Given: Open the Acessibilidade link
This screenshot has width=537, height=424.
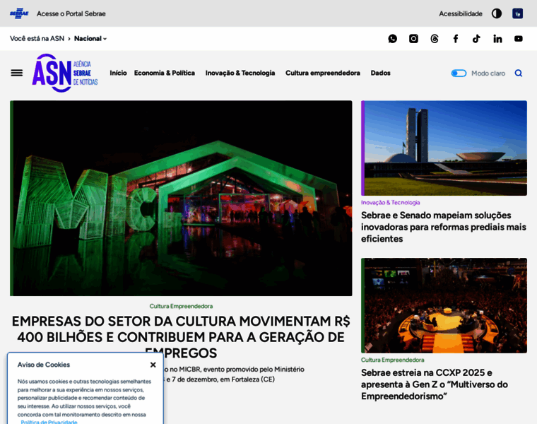Looking at the screenshot, I should click(461, 13).
